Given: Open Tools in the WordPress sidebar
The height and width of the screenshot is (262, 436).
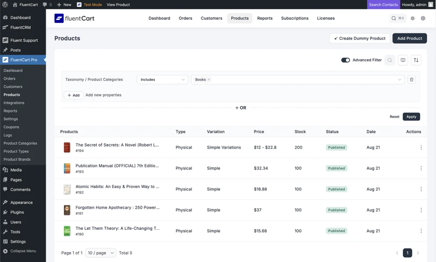Looking at the screenshot, I should coord(23,232).
